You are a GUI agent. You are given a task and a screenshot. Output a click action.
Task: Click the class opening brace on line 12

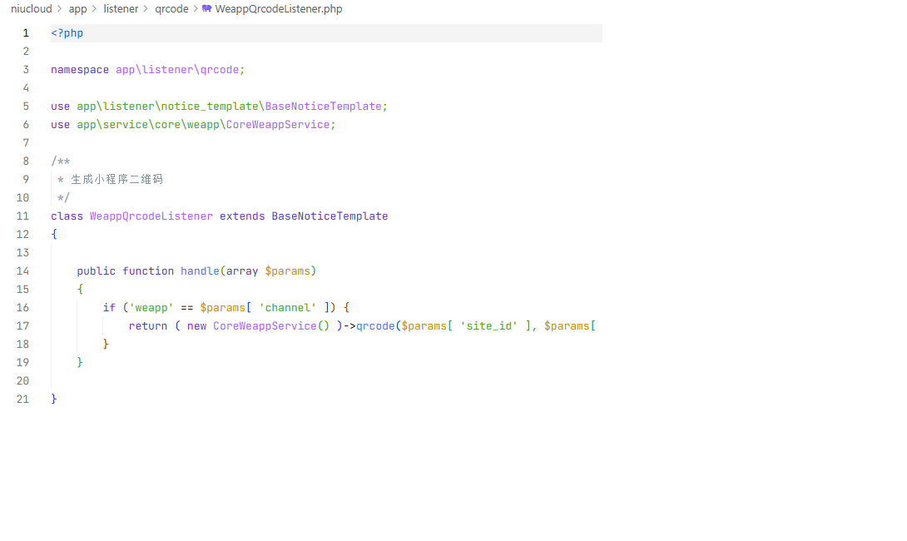(x=54, y=234)
